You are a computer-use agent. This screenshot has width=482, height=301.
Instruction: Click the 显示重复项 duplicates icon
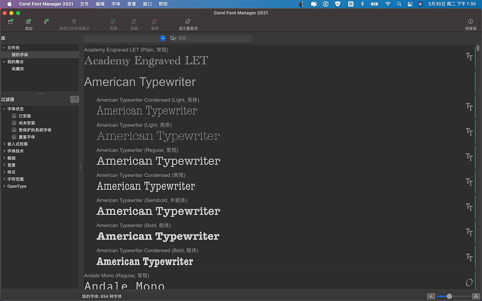tap(188, 21)
